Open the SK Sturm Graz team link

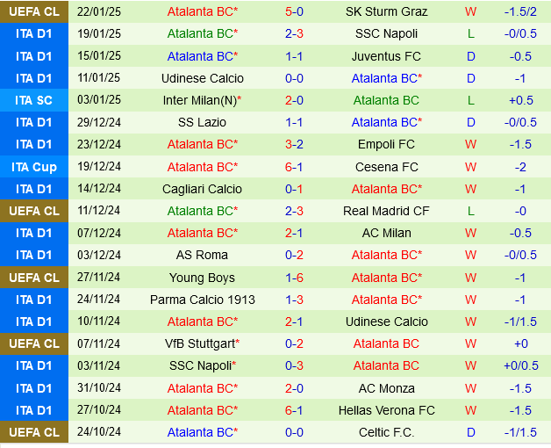(x=386, y=11)
